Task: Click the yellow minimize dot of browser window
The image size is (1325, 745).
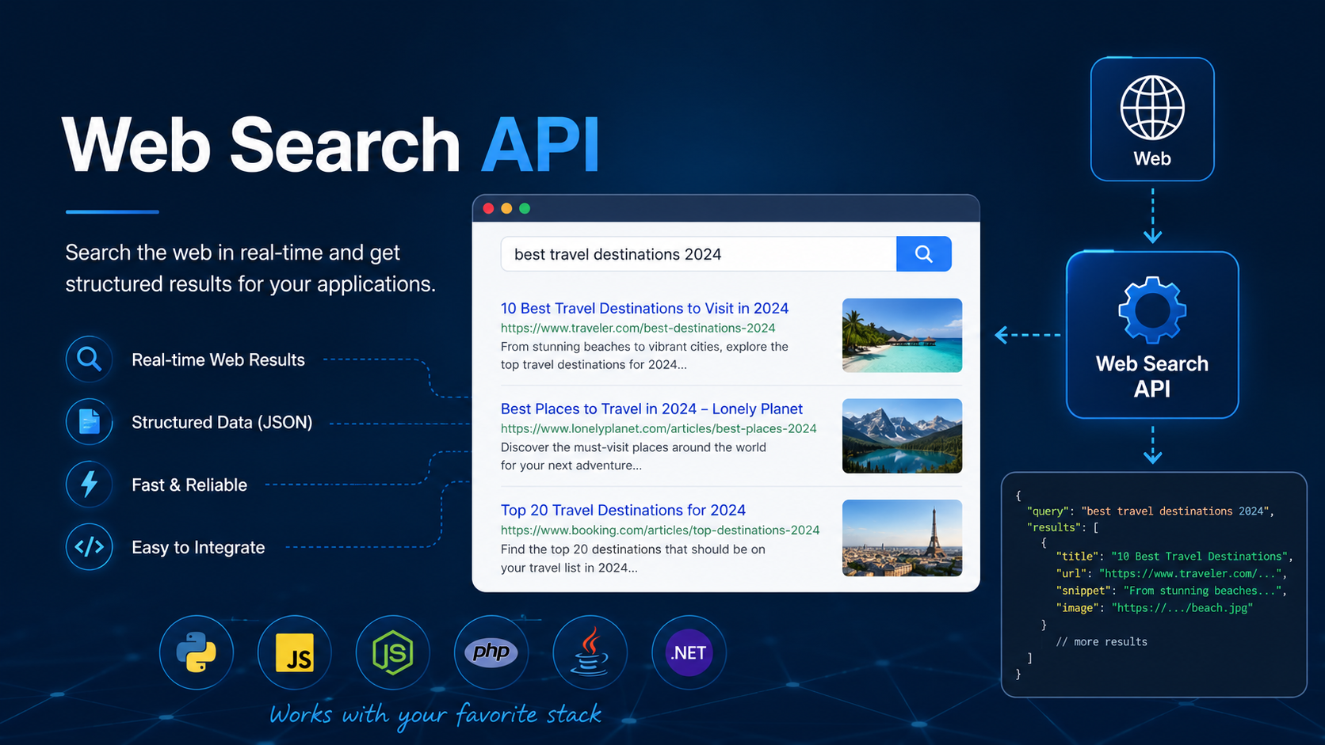Action: (506, 208)
